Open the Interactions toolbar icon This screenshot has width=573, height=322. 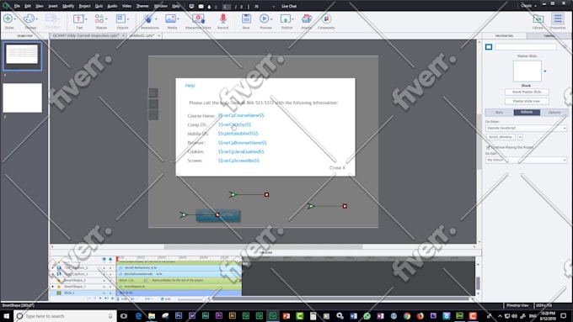[x=147, y=18]
